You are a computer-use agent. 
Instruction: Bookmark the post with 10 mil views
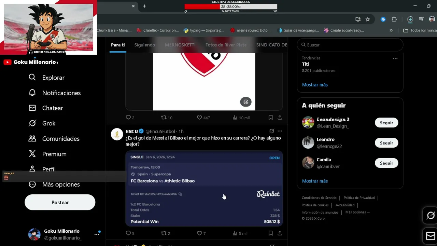coord(270,118)
